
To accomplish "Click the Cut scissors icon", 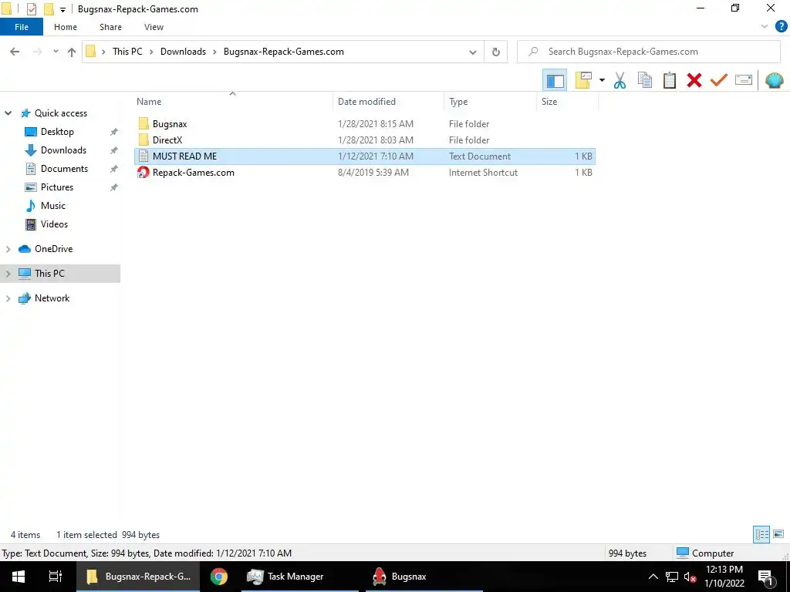I will click(x=620, y=80).
